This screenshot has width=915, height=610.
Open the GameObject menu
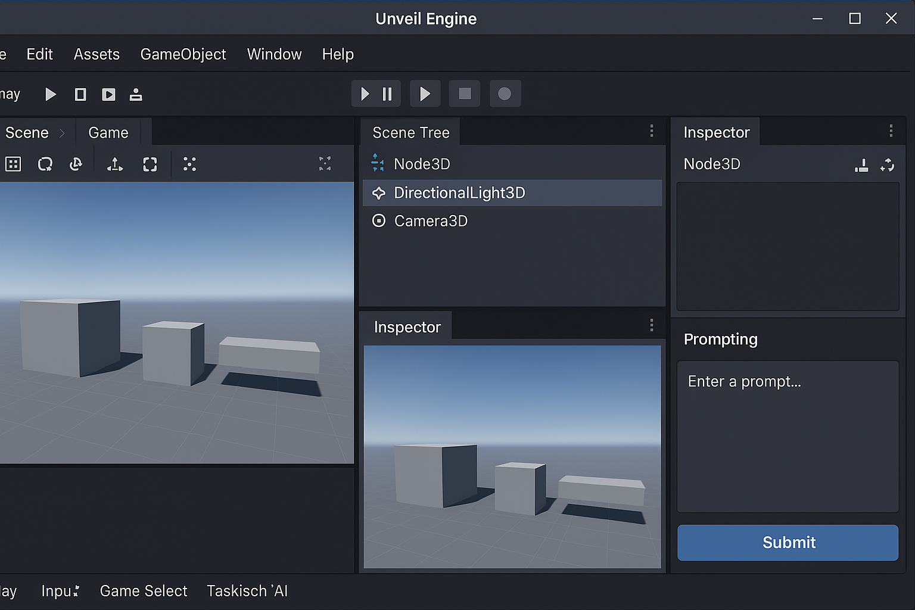click(x=183, y=54)
